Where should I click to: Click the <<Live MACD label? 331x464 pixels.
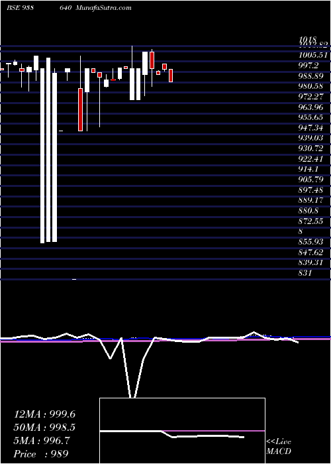[x=279, y=447]
